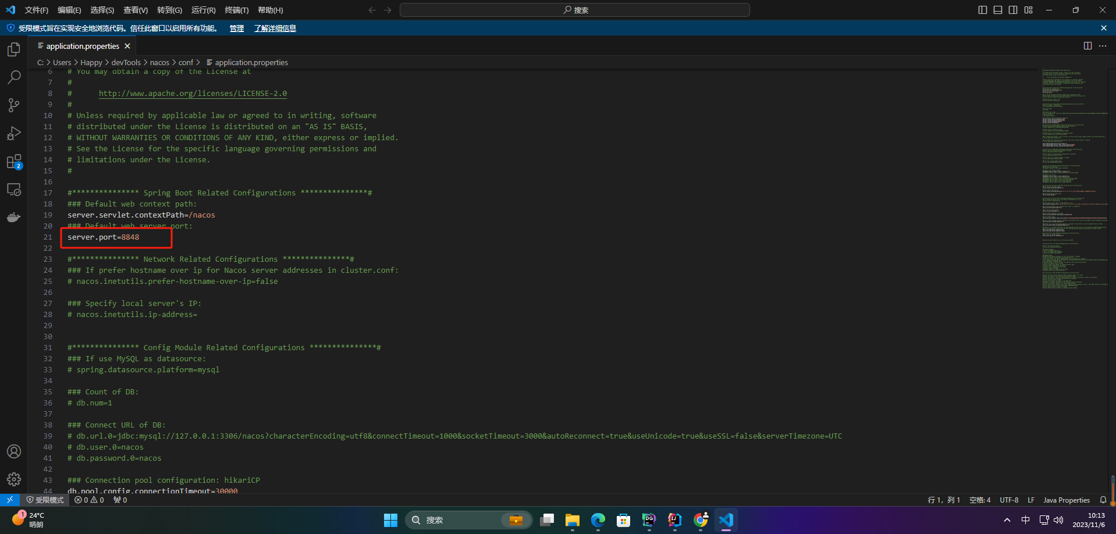Change end of line sequence LF

(x=1031, y=500)
